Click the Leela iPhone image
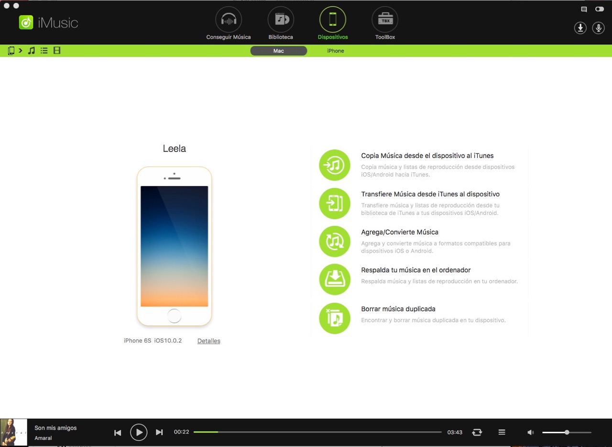Image resolution: width=612 pixels, height=447 pixels. [175, 246]
